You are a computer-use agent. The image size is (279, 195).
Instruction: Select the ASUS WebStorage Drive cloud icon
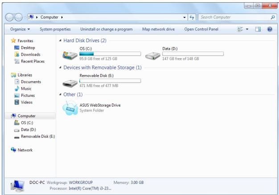70,108
